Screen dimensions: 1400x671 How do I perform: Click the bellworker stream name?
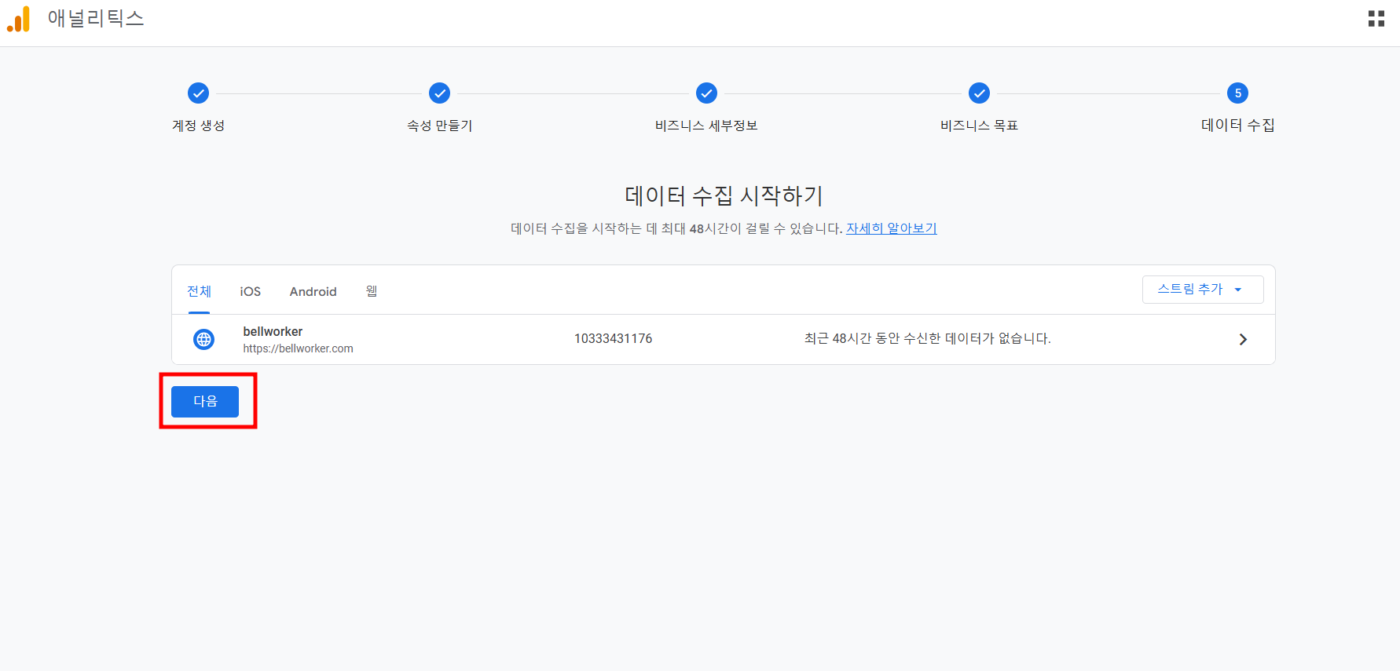pyautogui.click(x=273, y=331)
